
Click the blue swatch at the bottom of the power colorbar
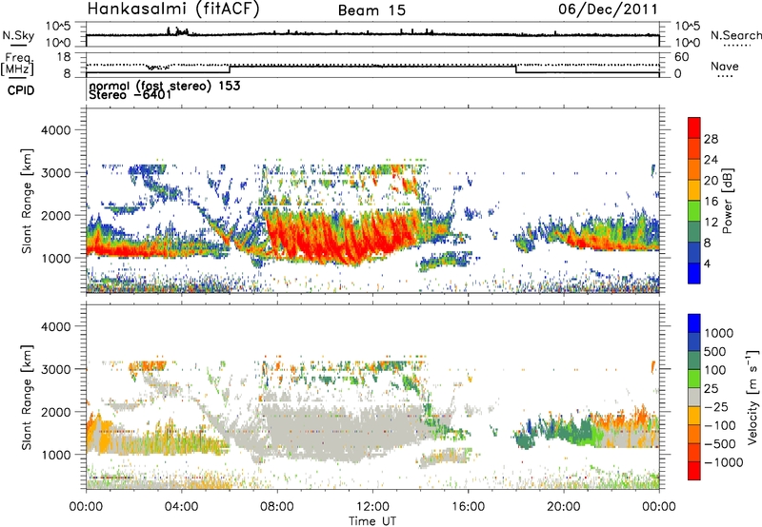(x=694, y=273)
